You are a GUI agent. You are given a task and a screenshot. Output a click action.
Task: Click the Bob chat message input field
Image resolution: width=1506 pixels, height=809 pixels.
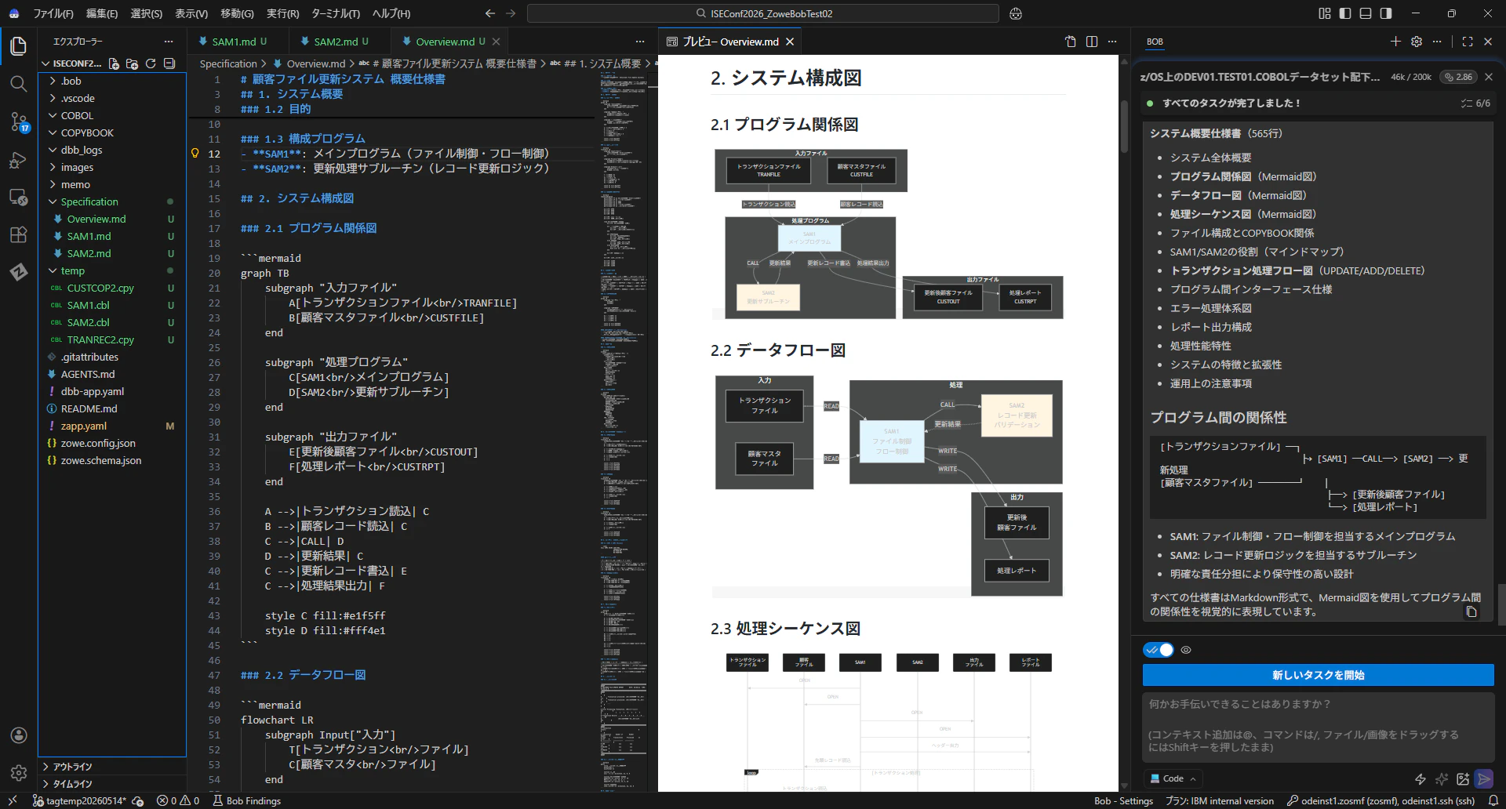click(x=1318, y=726)
